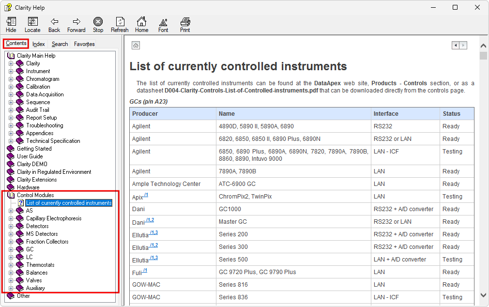Select the Fraction Collectors tree item

(47, 242)
